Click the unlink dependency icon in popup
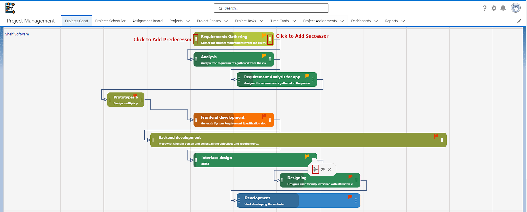The width and height of the screenshot is (527, 212). coord(323,169)
